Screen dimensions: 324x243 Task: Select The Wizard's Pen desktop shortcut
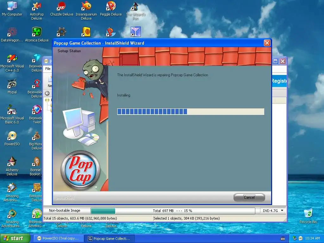[135, 10]
